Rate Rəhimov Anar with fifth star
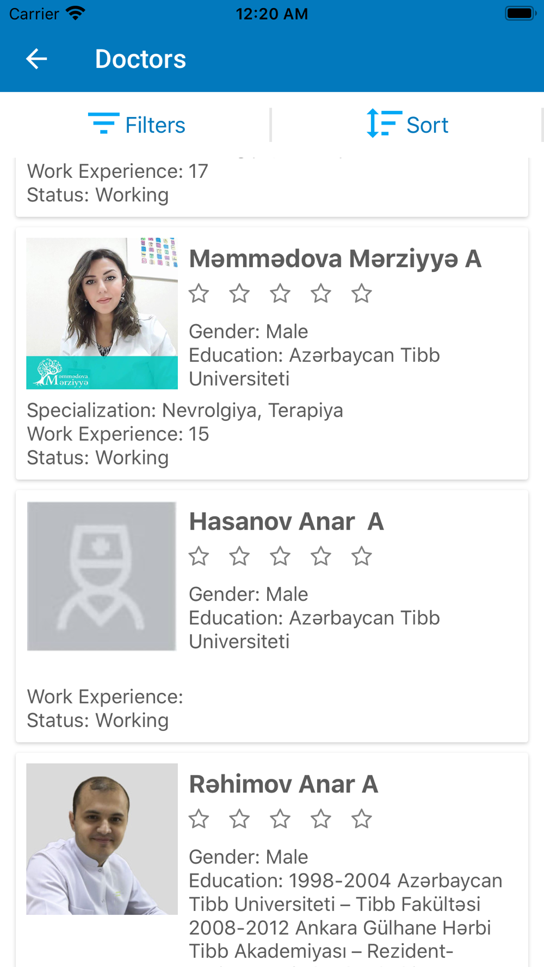 [361, 819]
